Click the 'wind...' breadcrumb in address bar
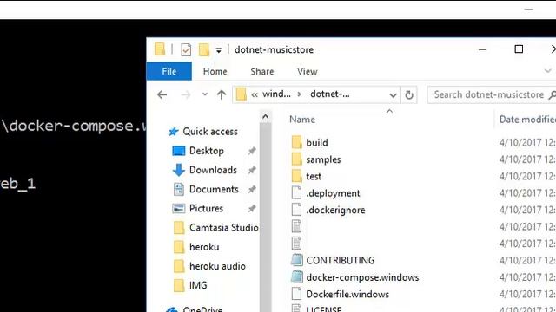Image resolution: width=556 pixels, height=312 pixels. tap(276, 94)
